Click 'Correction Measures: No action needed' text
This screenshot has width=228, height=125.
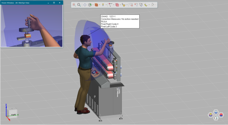click(x=120, y=19)
